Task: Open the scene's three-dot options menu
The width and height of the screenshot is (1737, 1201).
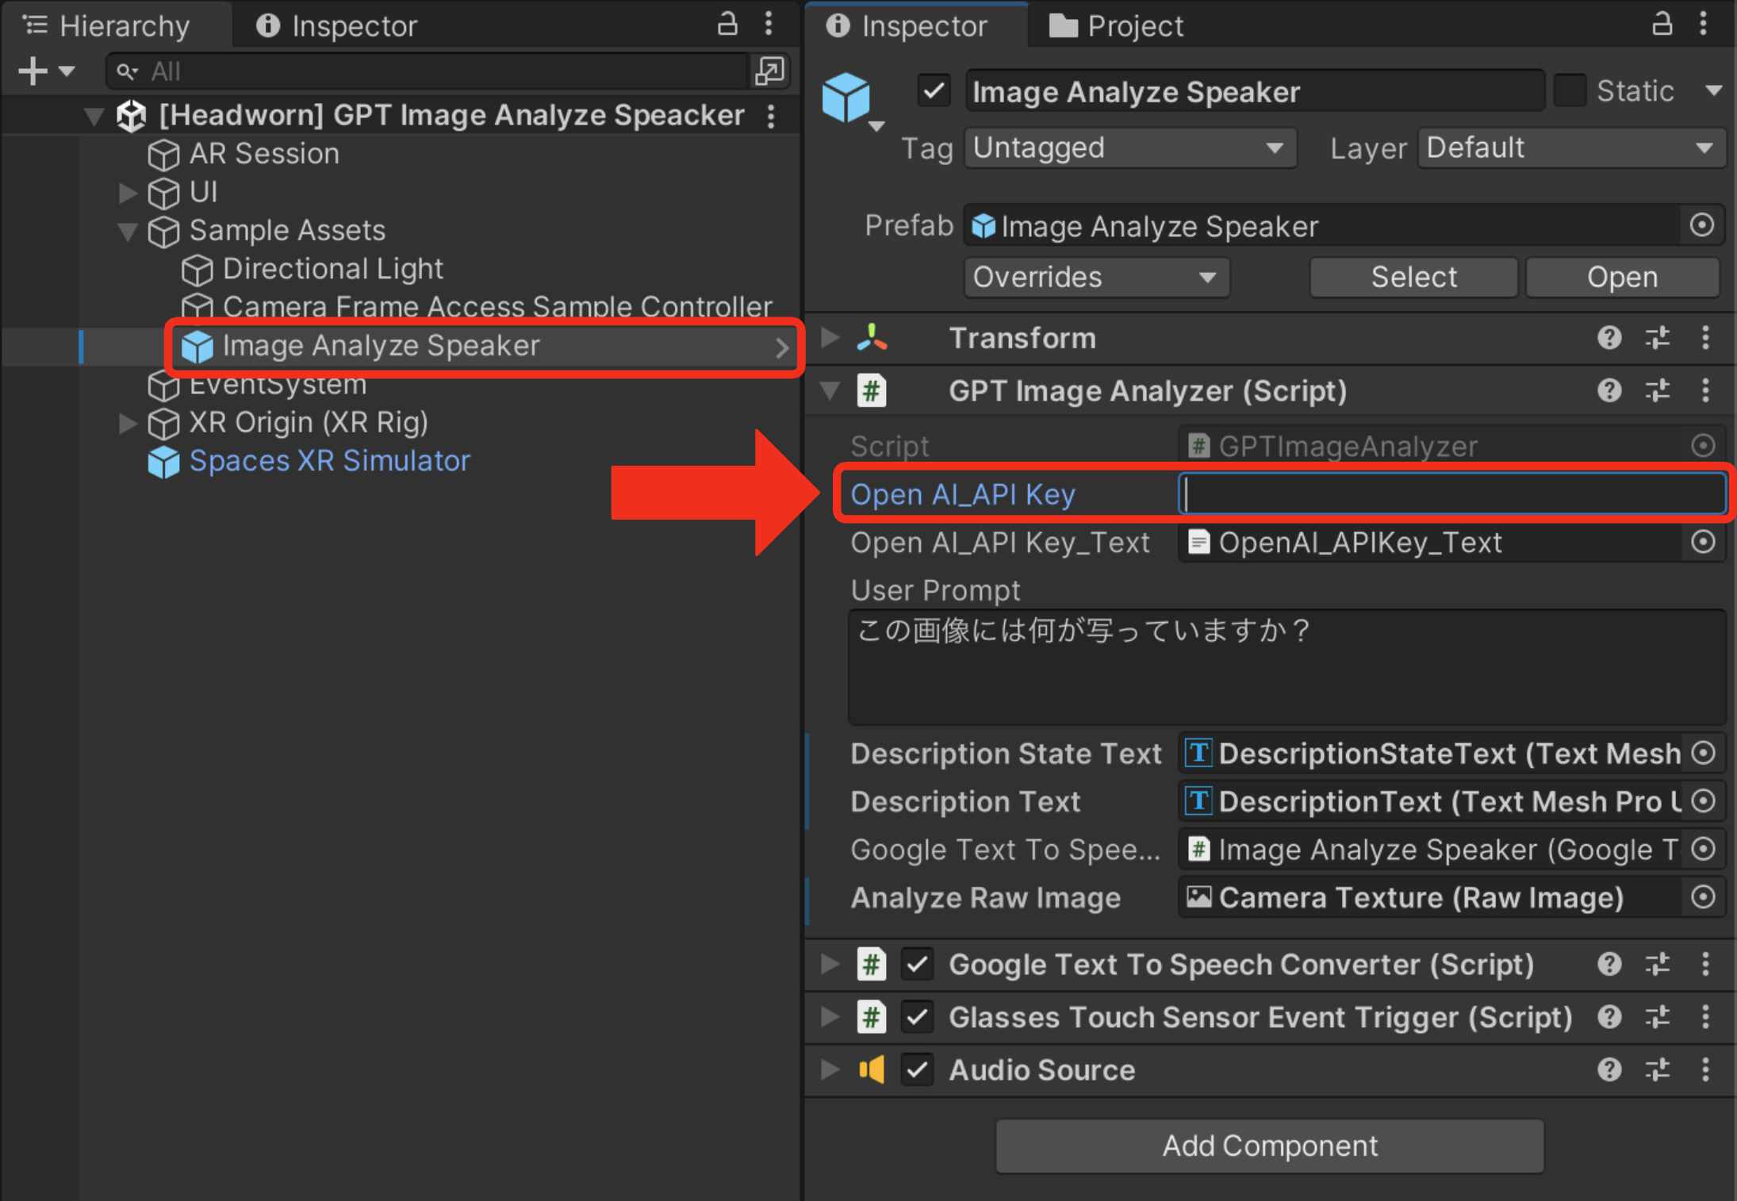Action: [x=771, y=117]
